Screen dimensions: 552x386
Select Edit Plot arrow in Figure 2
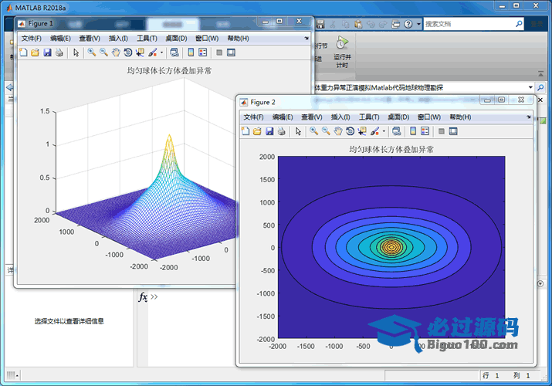pos(298,131)
